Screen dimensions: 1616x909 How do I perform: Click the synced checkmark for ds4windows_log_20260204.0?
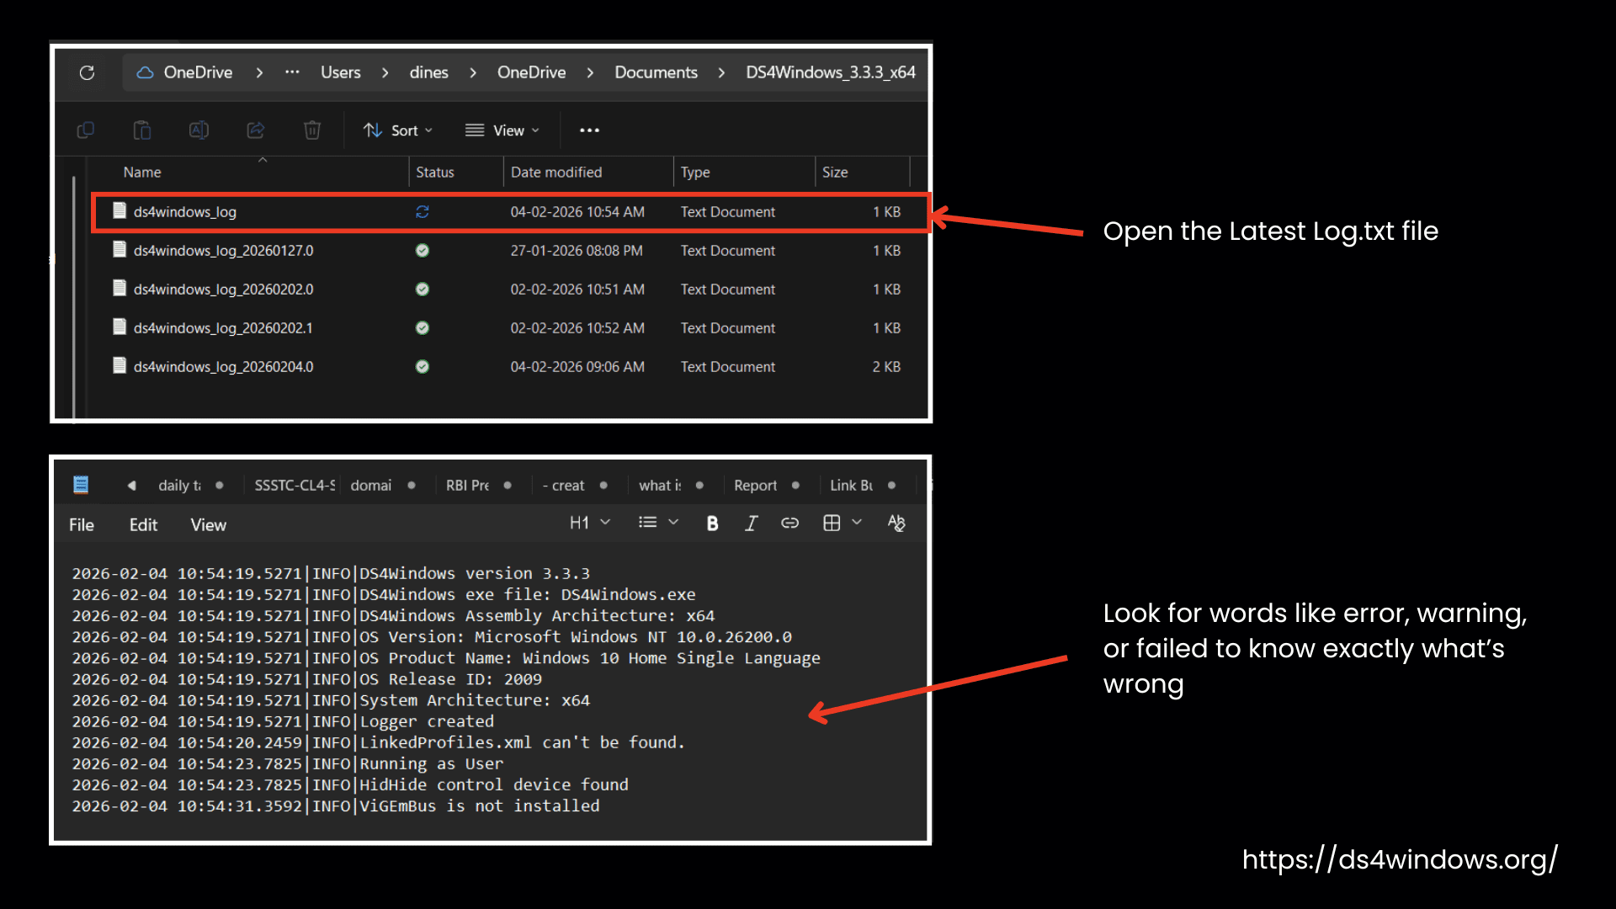[x=423, y=367]
